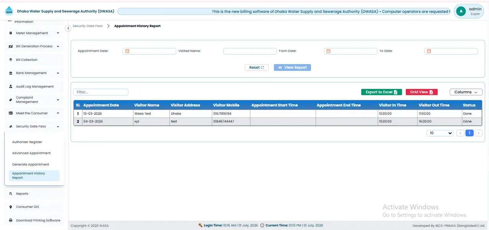Open calendar icon in Appointment Date field
The width and height of the screenshot is (489, 230).
click(127, 51)
